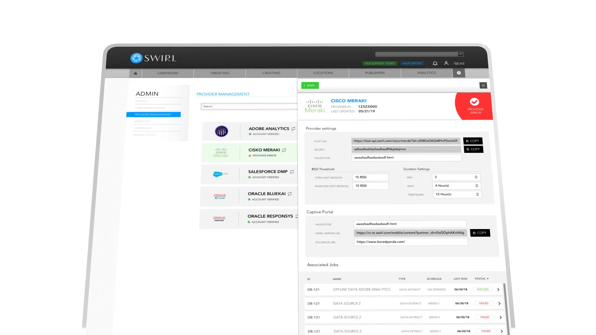The height and width of the screenshot is (335, 596).
Task: Click the Provider Error status badge
Action: pos(475,106)
